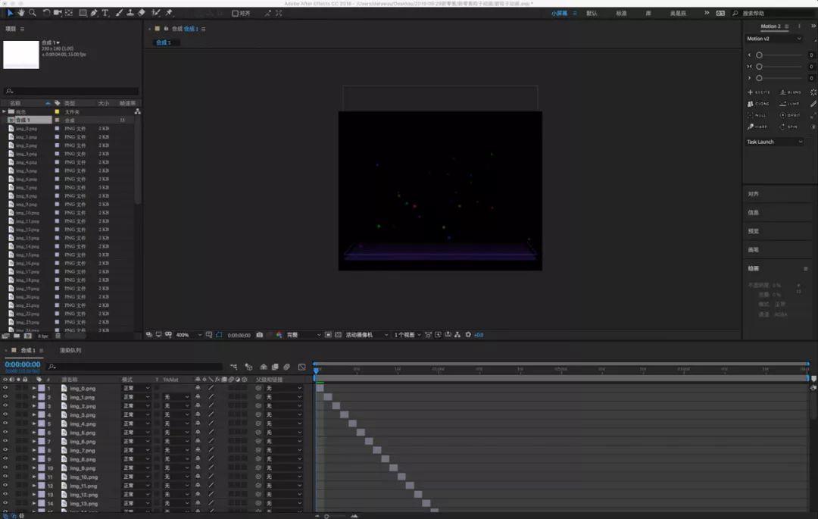Enable the snapping checkbox in toolbar
The width and height of the screenshot is (818, 519).
click(235, 13)
